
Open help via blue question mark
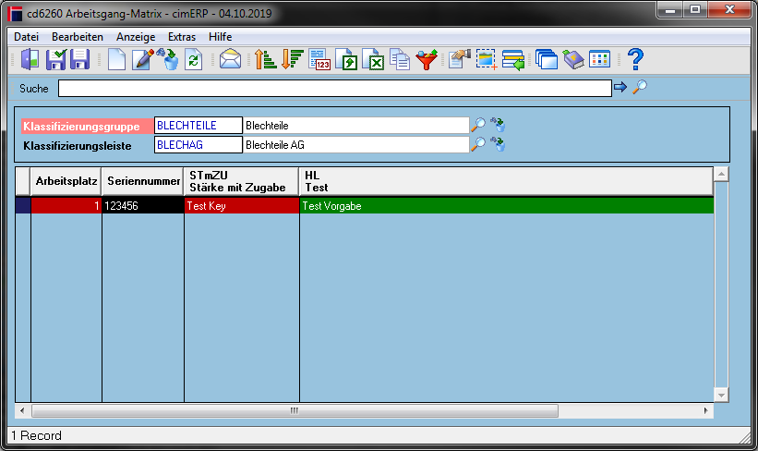pyautogui.click(x=636, y=59)
